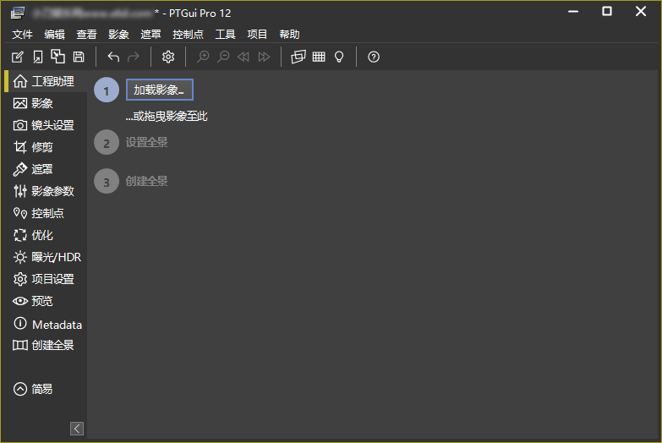Open the options gear in toolbar
This screenshot has width=662, height=443.
[168, 57]
